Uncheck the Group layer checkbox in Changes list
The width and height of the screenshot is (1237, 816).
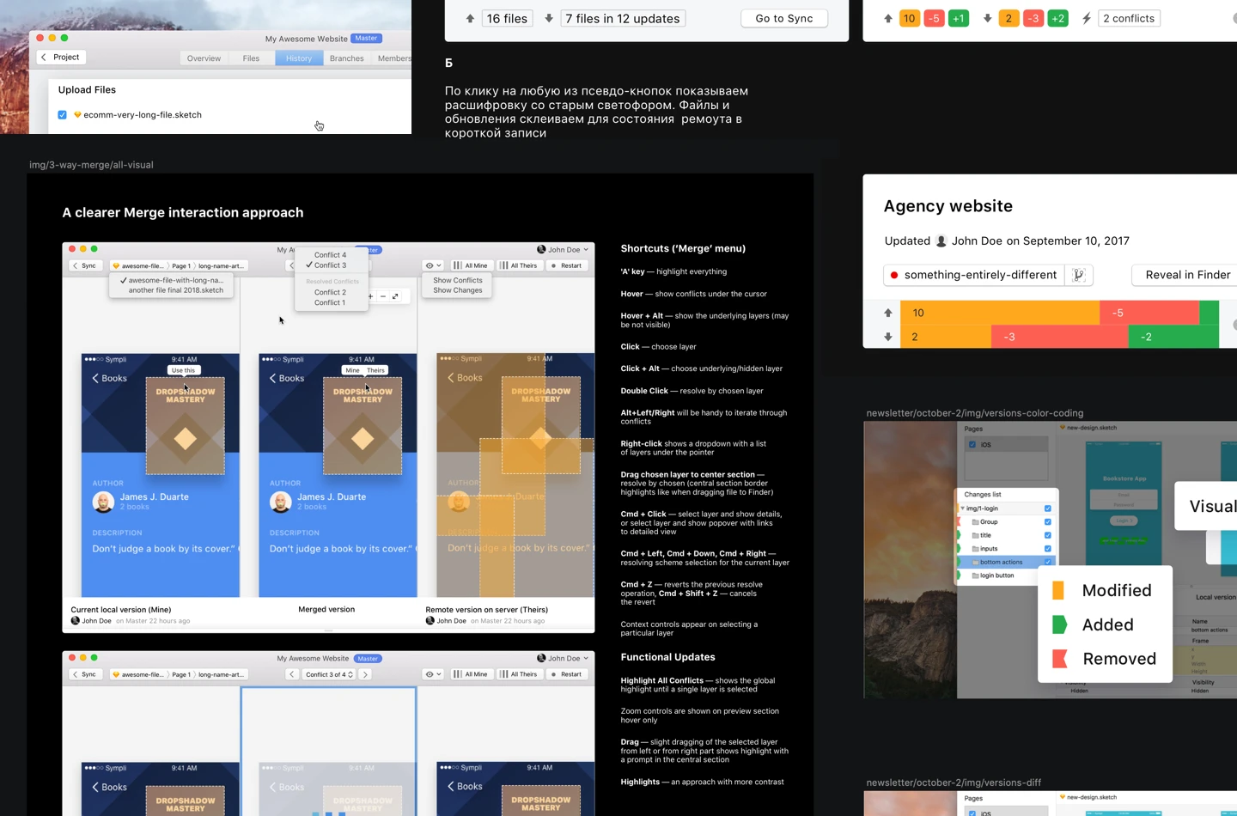click(1047, 521)
